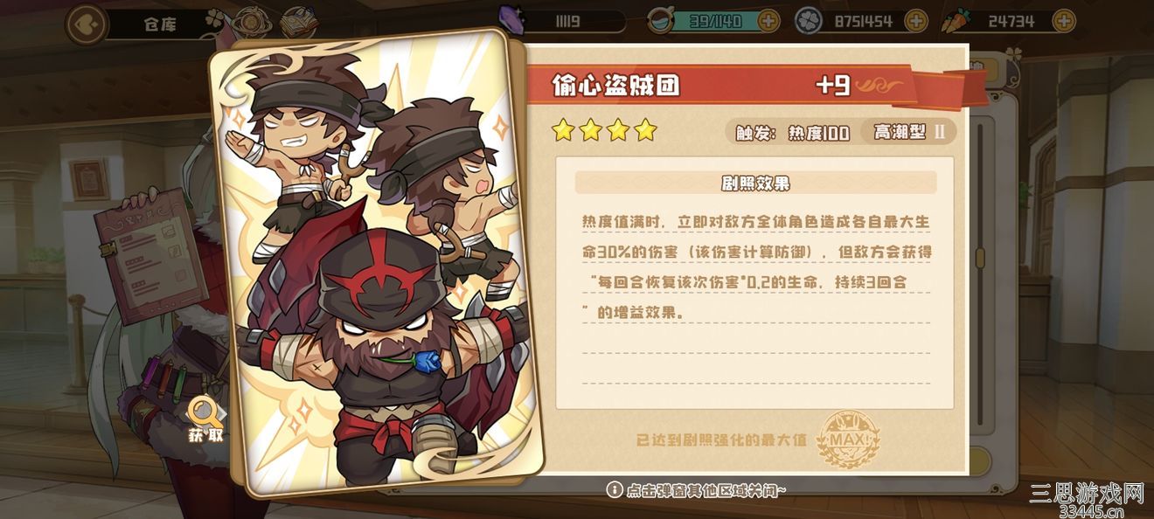Tap the magnifier 获取 obtain icon
Image resolution: width=1154 pixels, height=519 pixels.
pyautogui.click(x=206, y=420)
